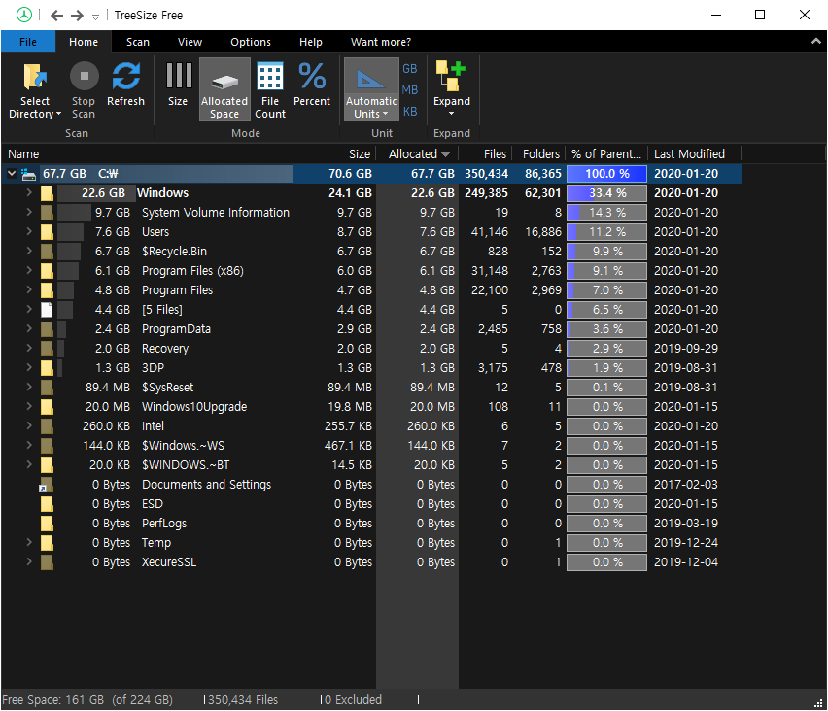Expand the Windows folder
Image resolution: width=828 pixels, height=711 pixels.
click(29, 192)
